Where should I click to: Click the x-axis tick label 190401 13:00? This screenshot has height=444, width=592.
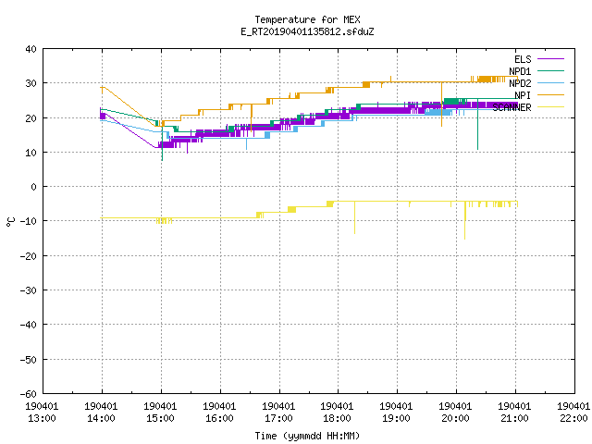pyautogui.click(x=42, y=412)
